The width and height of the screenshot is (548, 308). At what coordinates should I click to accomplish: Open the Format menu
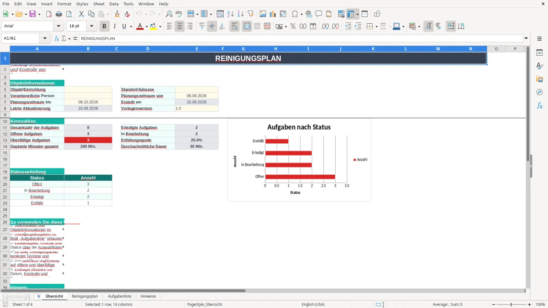(x=64, y=4)
